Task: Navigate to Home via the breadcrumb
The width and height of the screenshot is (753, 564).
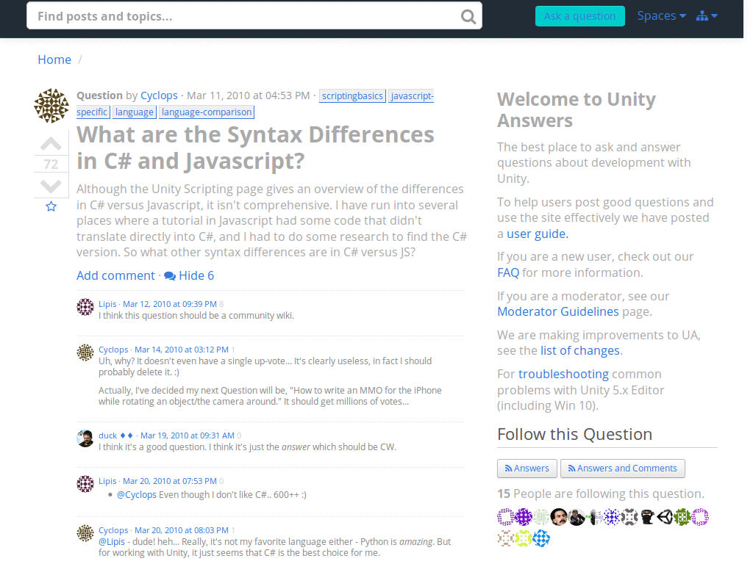Action: click(54, 59)
